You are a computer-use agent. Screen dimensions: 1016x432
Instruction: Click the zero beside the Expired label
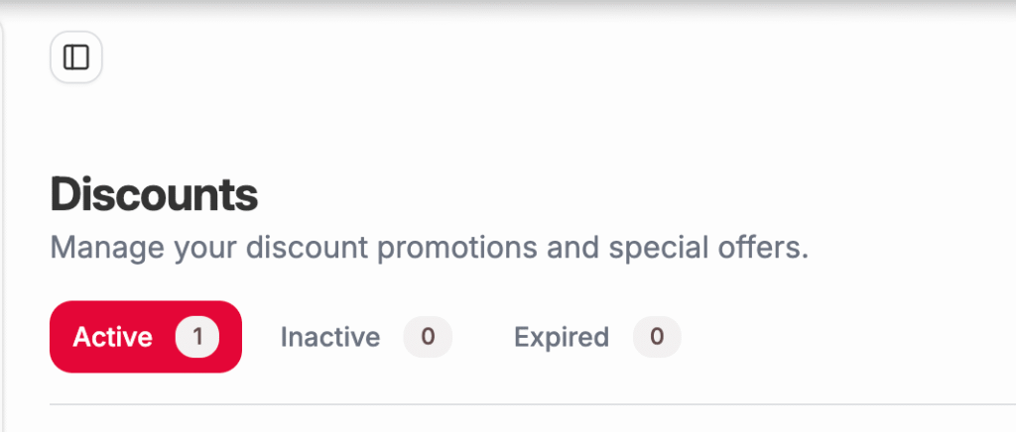[x=657, y=337]
